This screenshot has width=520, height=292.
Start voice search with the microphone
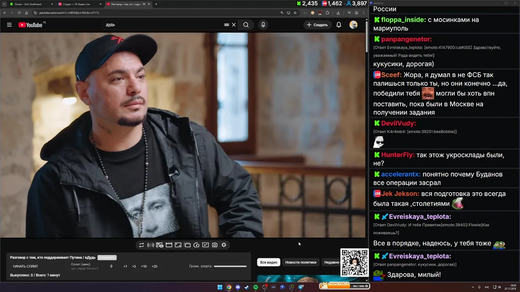click(263, 25)
